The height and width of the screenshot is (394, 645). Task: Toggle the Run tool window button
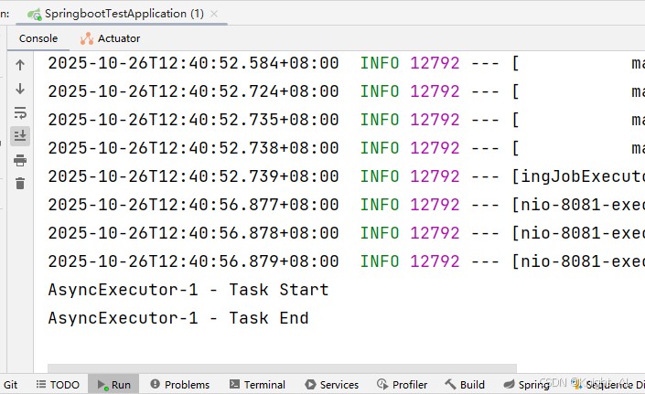(x=113, y=385)
